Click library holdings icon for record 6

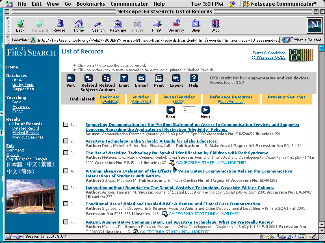tap(165, 214)
